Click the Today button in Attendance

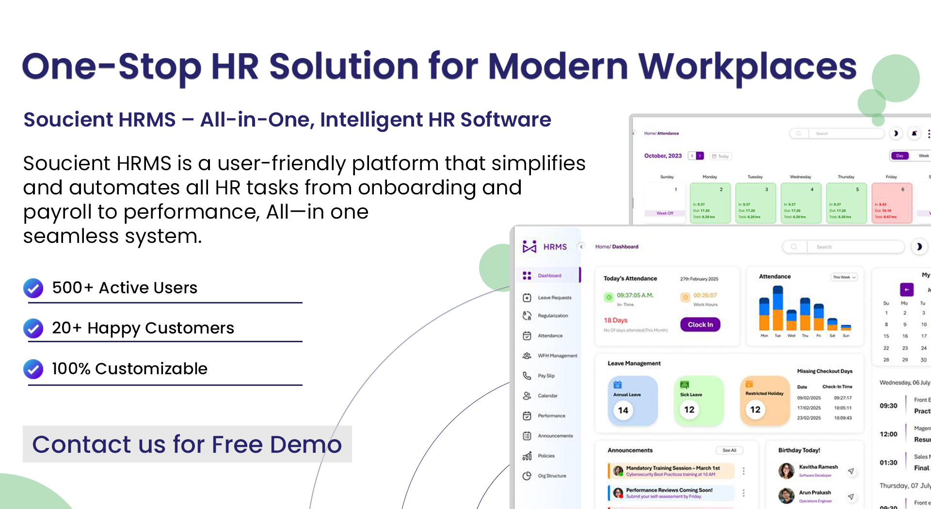721,156
